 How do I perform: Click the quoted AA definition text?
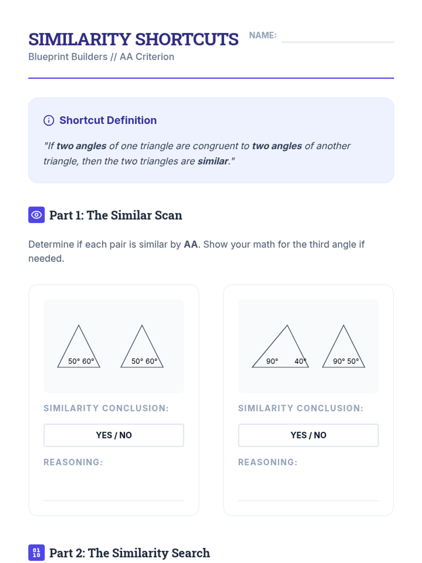pyautogui.click(x=197, y=153)
